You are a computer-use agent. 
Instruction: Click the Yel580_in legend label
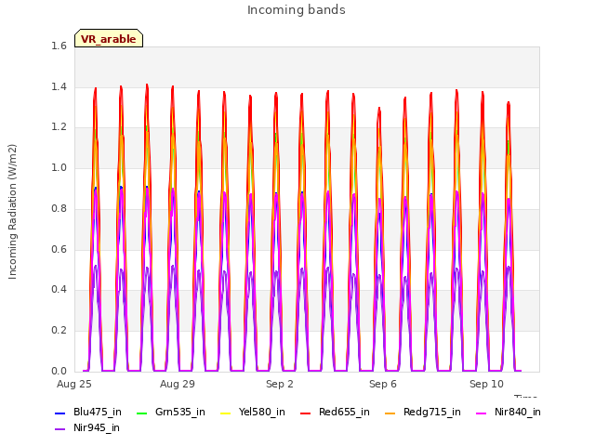click(262, 412)
